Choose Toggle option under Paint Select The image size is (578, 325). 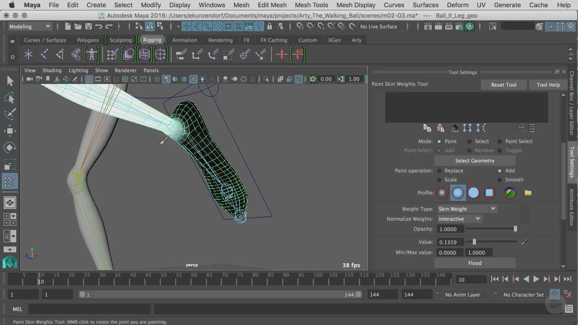point(500,150)
